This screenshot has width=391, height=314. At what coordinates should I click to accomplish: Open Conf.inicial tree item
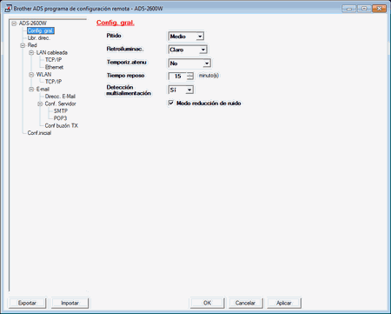[x=39, y=133]
